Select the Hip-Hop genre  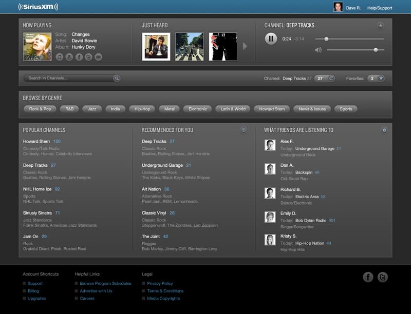pyautogui.click(x=143, y=109)
